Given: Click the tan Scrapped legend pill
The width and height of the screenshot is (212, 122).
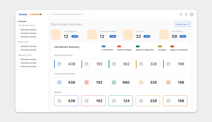Looking at the screenshot, I should pos(160,46).
